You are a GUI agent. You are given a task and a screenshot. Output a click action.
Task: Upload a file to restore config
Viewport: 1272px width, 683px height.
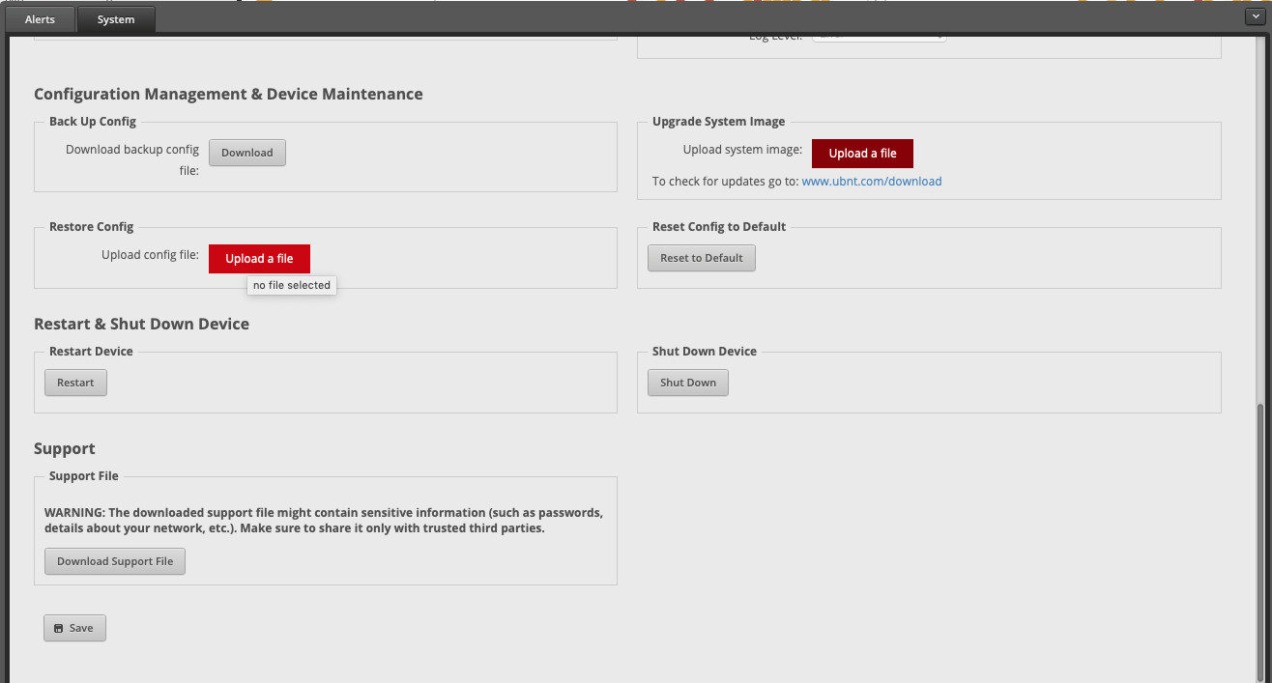(x=259, y=259)
